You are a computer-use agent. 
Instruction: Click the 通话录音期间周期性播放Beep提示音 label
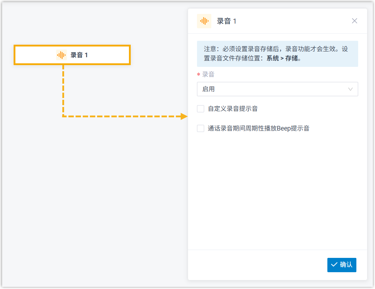point(259,128)
